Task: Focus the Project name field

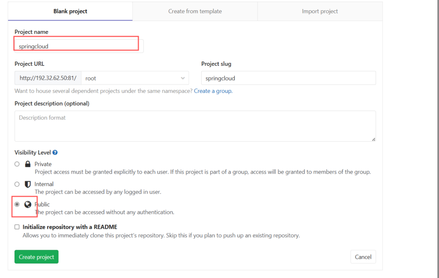Action: click(77, 46)
